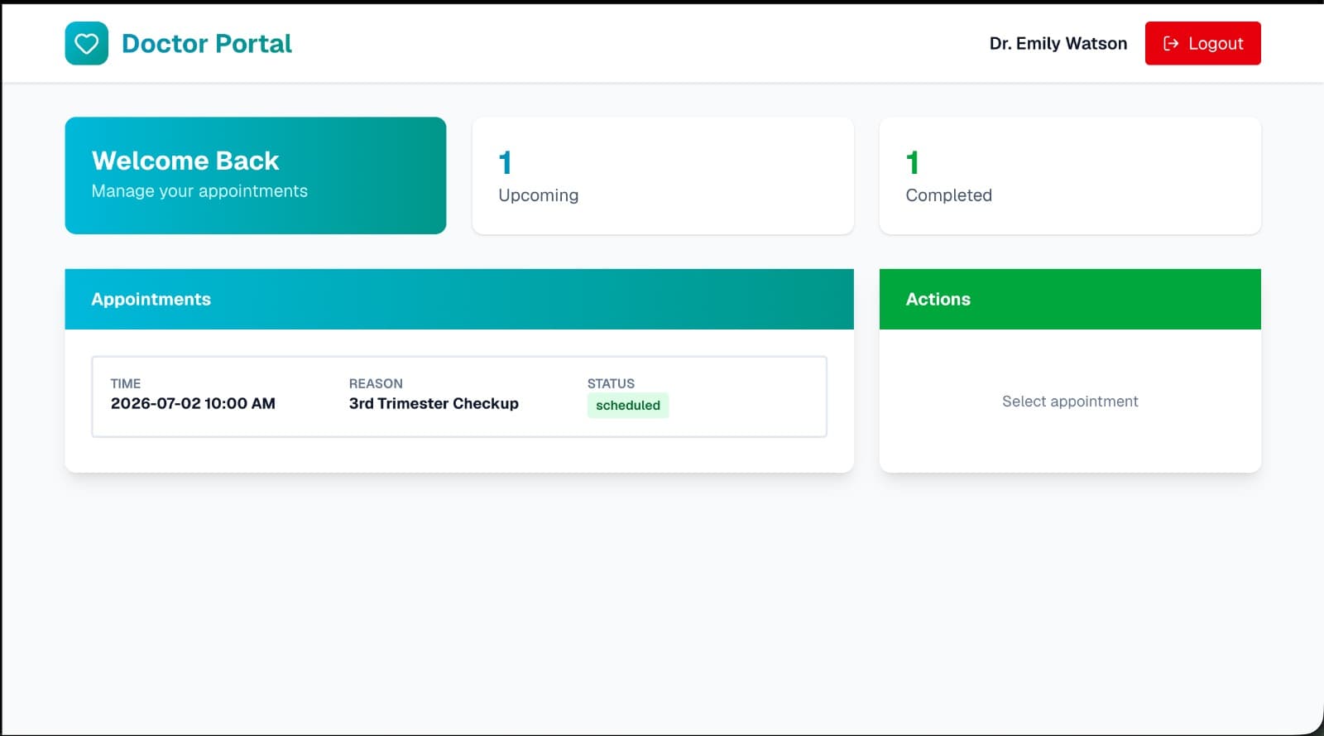Click the STATUS column label
Viewport: 1324px width, 736px height.
coord(611,383)
